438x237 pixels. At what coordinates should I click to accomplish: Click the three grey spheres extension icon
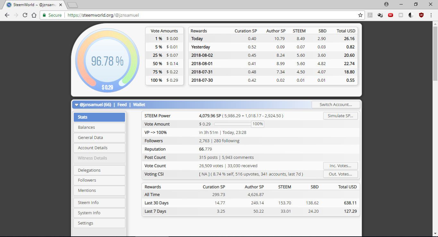(x=380, y=15)
